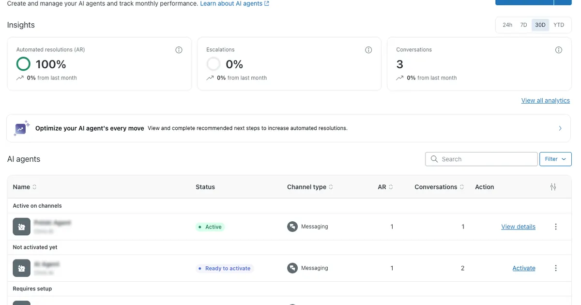Click the Ready to activate badge
The height and width of the screenshot is (305, 581).
click(x=225, y=268)
